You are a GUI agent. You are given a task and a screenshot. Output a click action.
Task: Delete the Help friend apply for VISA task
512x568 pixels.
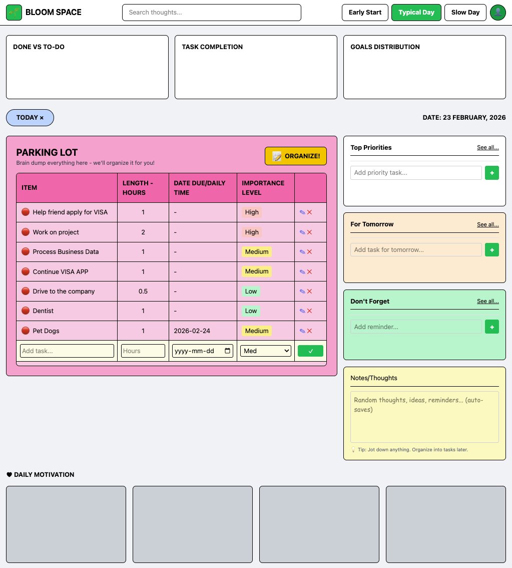pyautogui.click(x=309, y=212)
